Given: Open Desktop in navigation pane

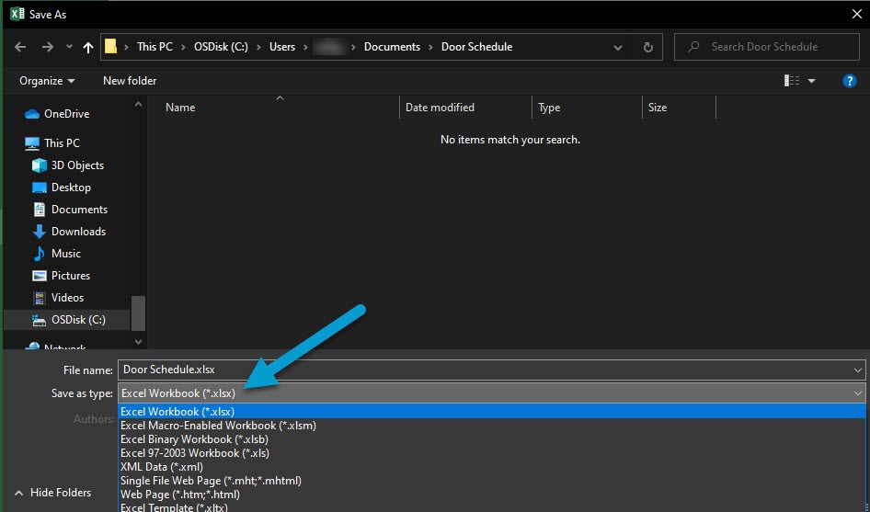Looking at the screenshot, I should (61, 188).
